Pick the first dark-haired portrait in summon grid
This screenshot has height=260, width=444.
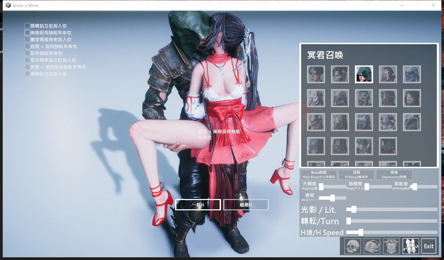coord(316,74)
